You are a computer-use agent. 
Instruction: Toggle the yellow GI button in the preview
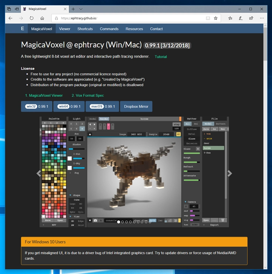(x=178, y=134)
